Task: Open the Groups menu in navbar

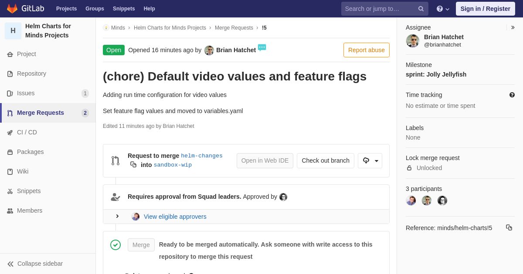Action: [x=95, y=9]
